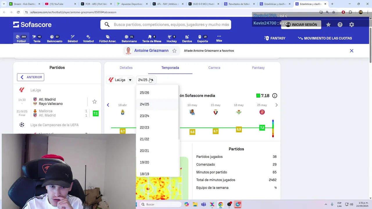This screenshot has width=372, height=209.
Task: Open the 7.1 rating on Mallorca match
Action: 96,113
